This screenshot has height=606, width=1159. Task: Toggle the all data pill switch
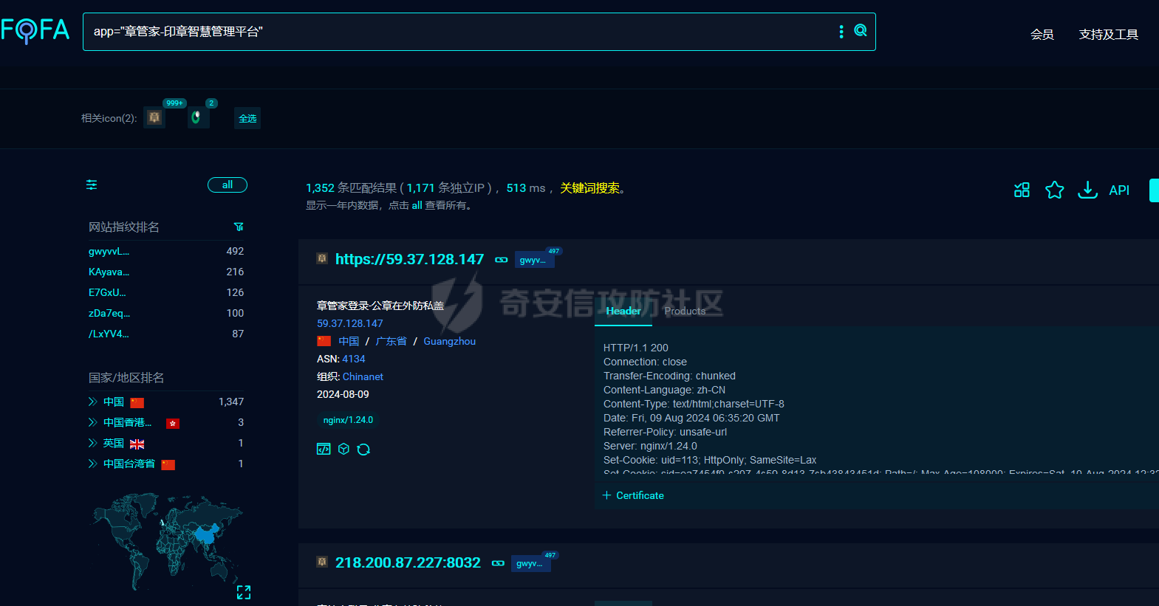(228, 185)
